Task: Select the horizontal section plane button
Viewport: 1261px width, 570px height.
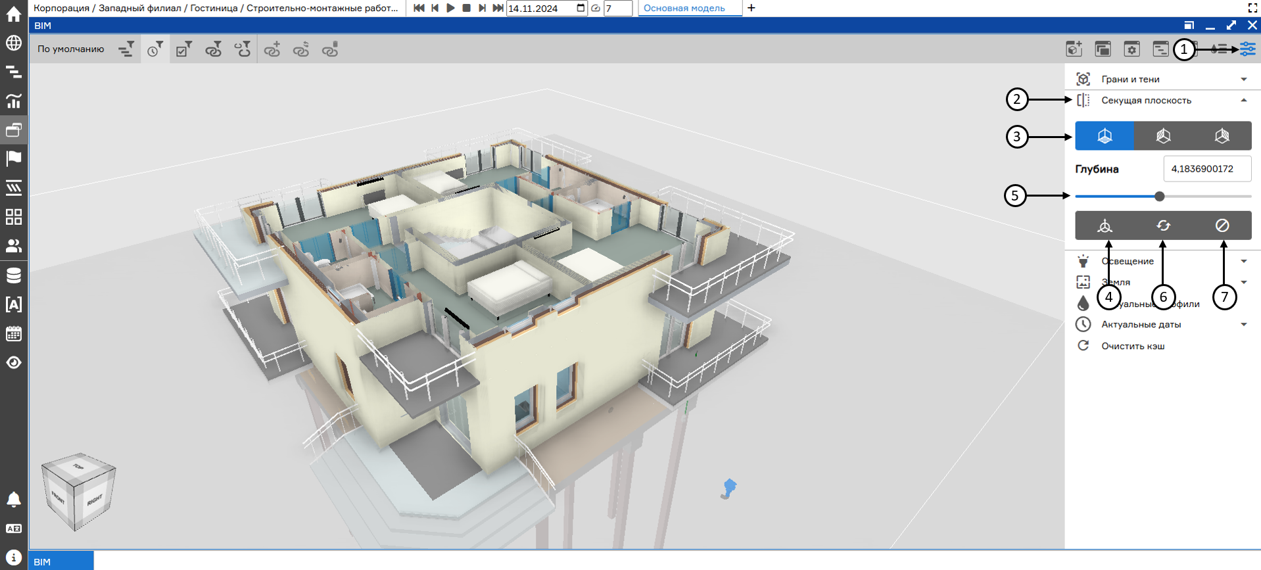Action: point(1105,135)
